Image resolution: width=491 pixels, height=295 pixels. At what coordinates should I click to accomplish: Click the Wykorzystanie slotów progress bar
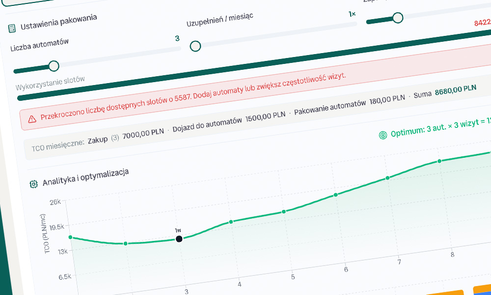[254, 65]
